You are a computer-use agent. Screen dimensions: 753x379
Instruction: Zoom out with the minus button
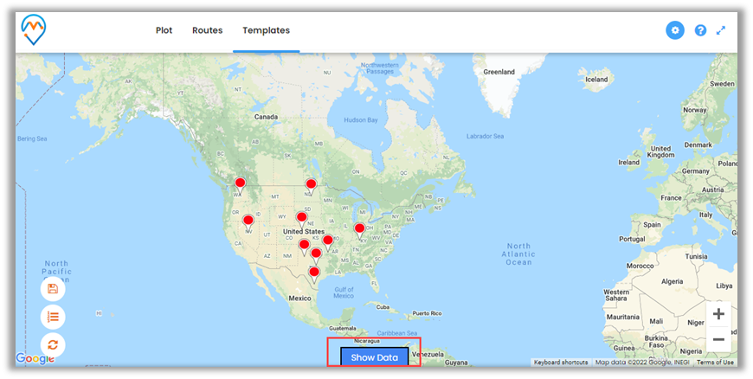718,340
